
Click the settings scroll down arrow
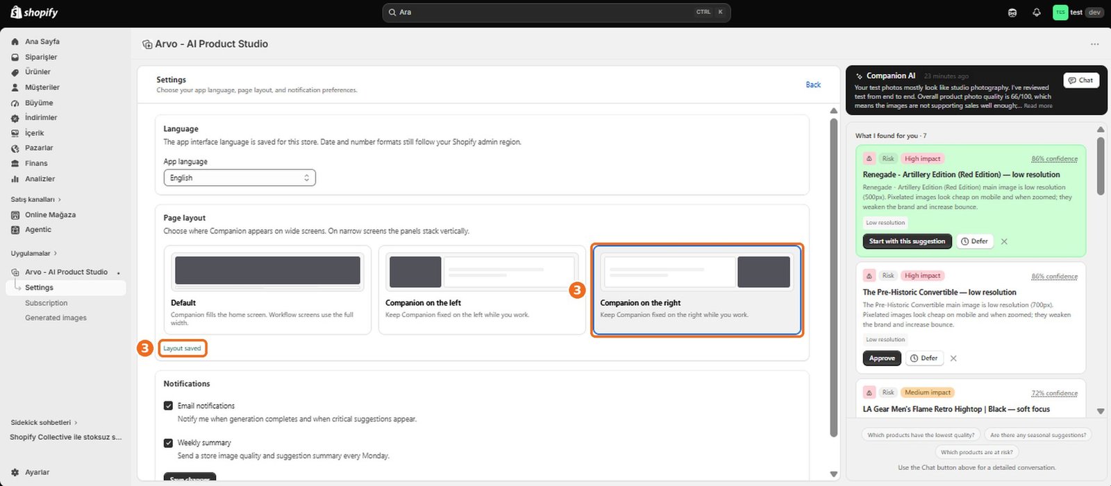[x=834, y=474]
